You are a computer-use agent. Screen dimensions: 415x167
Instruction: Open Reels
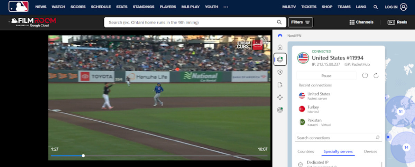(397, 22)
